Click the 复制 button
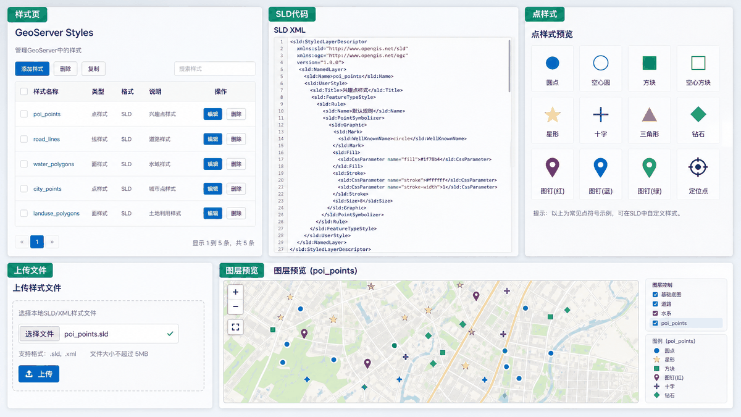 point(93,69)
